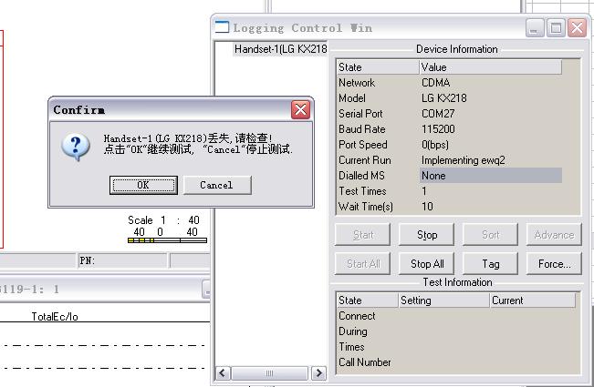Screen dimensions: 594x387
Task: Click the Current column header in Test Information
Action: 532,300
